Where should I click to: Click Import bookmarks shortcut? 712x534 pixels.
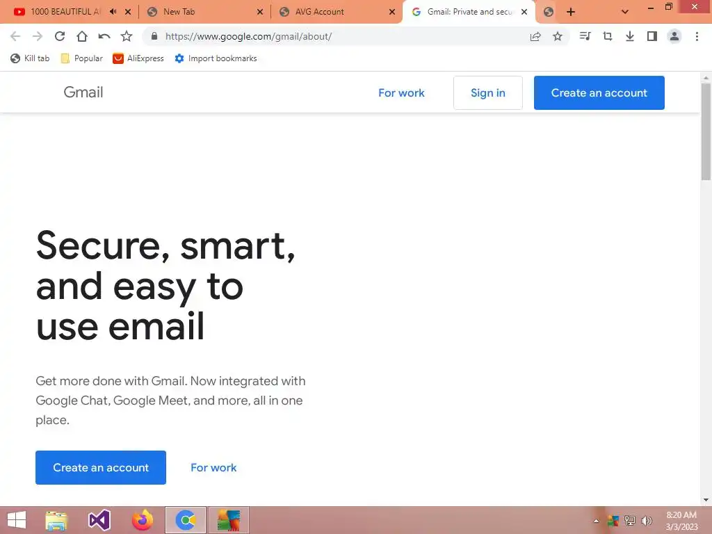point(216,58)
